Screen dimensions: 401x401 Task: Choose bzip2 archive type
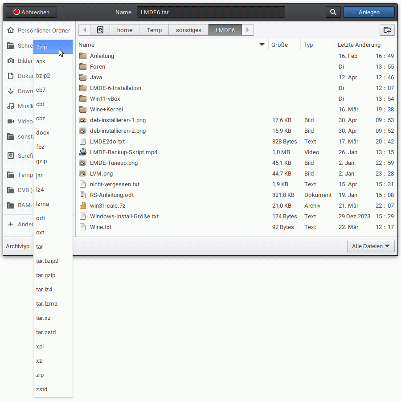[x=53, y=76]
